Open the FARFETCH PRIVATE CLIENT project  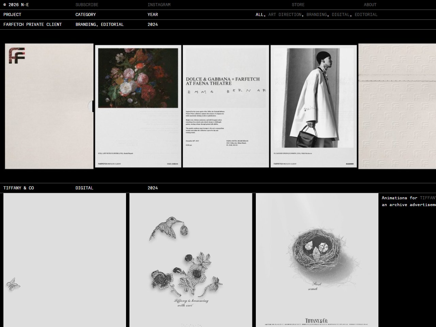point(33,24)
